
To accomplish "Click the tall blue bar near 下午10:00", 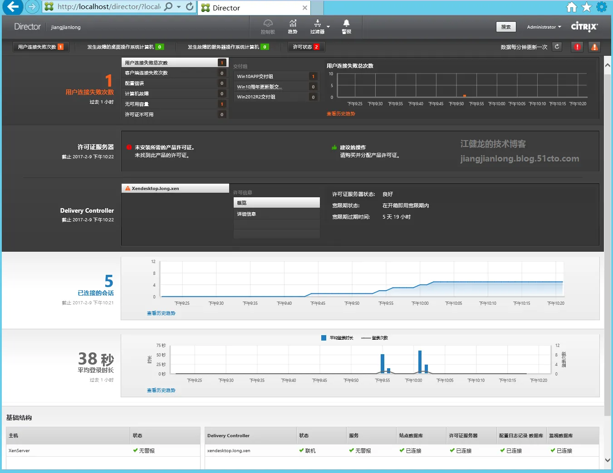I will click(420, 362).
